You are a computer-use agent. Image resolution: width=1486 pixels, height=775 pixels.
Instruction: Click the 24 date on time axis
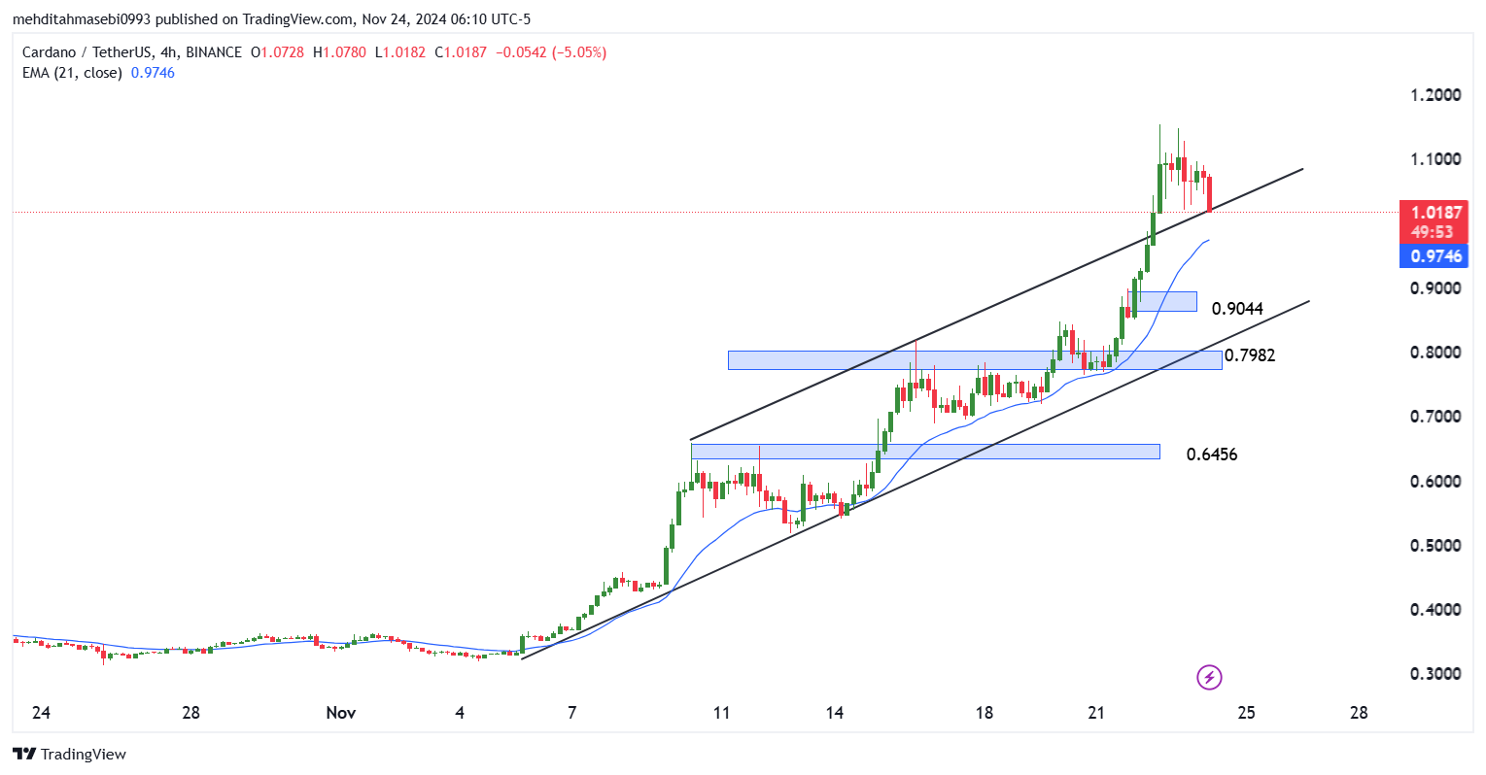coord(41,713)
